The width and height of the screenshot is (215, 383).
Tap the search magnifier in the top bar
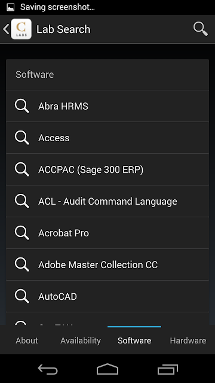point(201,29)
